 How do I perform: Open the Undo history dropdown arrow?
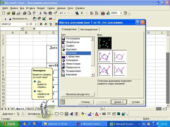(x=65, y=13)
